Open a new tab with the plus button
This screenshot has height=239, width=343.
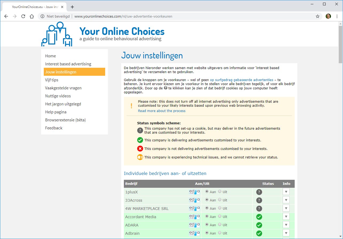click(x=72, y=7)
